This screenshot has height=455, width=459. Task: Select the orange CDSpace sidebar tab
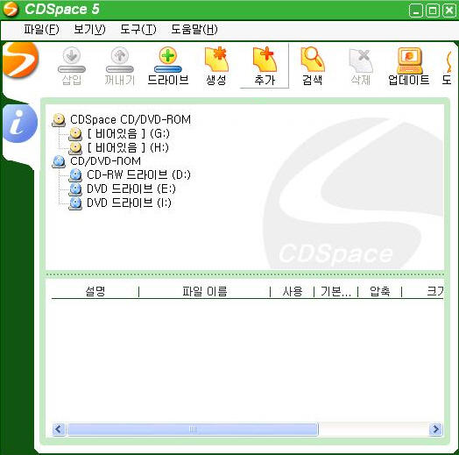click(x=20, y=60)
